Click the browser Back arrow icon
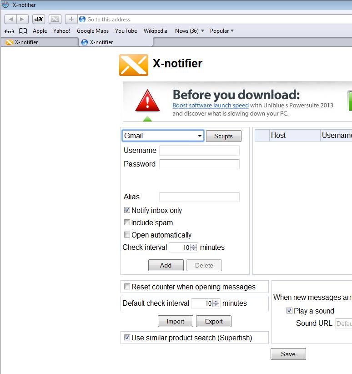This screenshot has width=352, height=374. click(x=11, y=19)
